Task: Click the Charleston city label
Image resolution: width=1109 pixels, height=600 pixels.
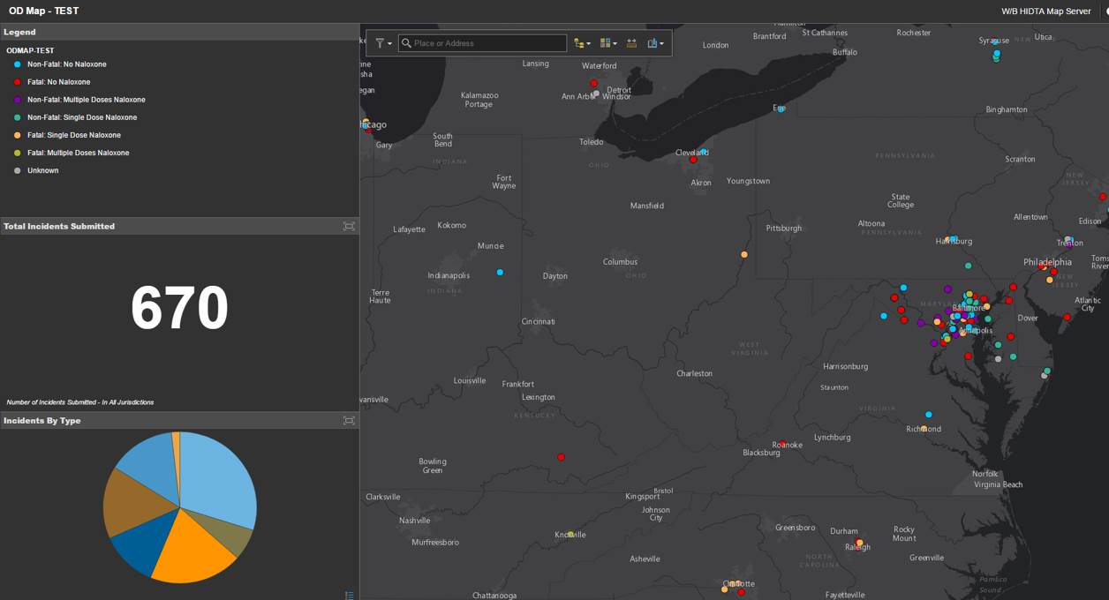Action: pyautogui.click(x=694, y=373)
